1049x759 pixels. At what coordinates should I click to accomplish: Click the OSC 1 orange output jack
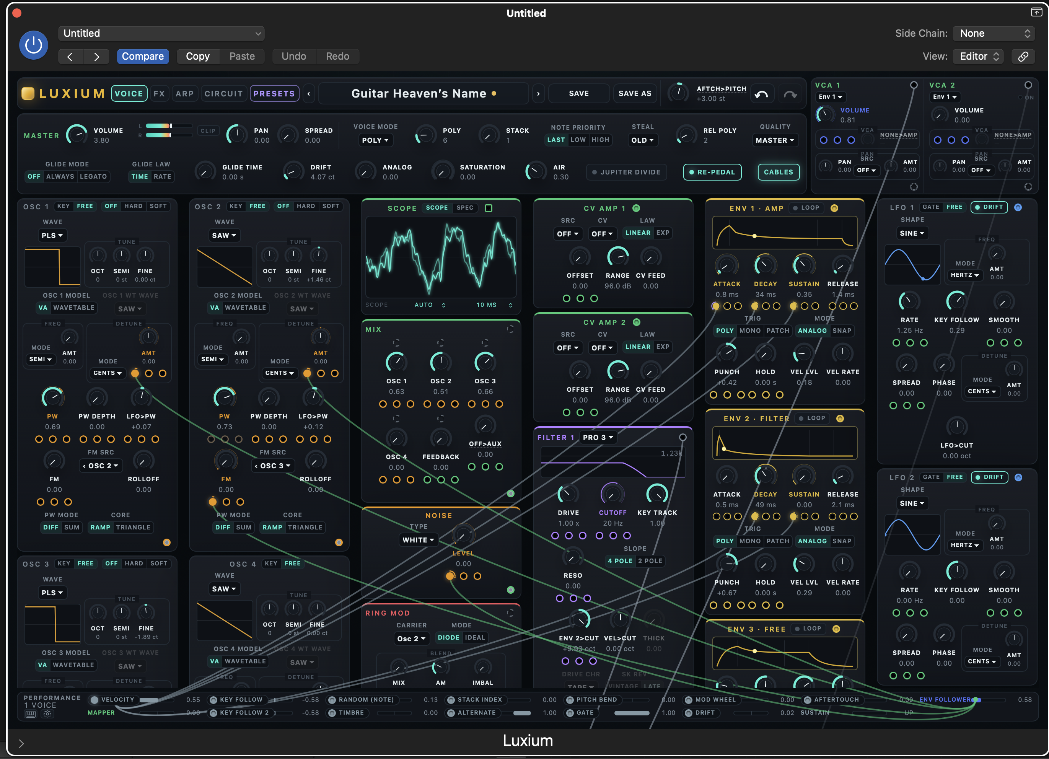[x=167, y=542]
